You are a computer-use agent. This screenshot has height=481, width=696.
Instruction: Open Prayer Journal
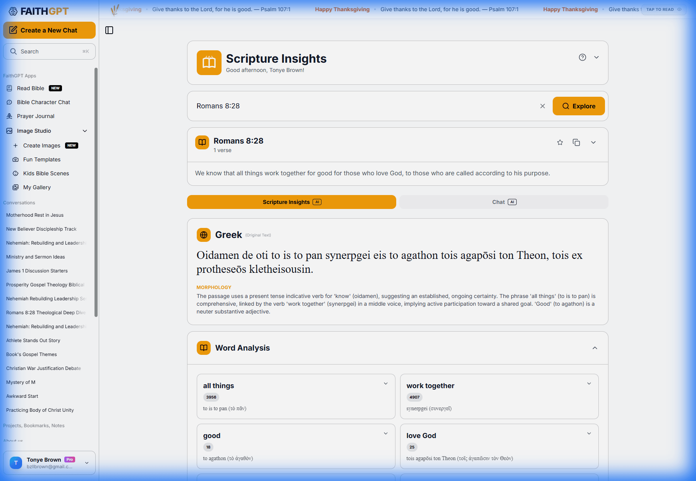tap(36, 116)
